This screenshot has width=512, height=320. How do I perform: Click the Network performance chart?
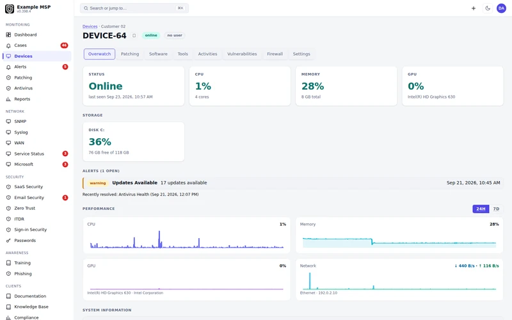399,280
